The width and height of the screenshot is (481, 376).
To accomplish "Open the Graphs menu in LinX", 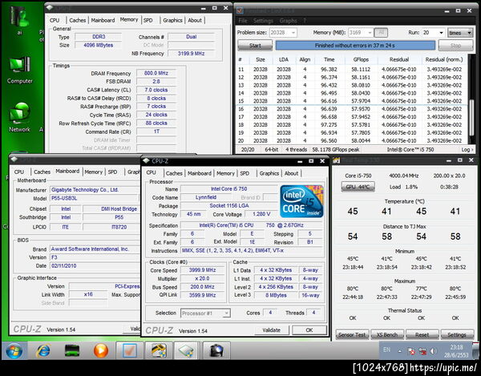I will 288,21.
